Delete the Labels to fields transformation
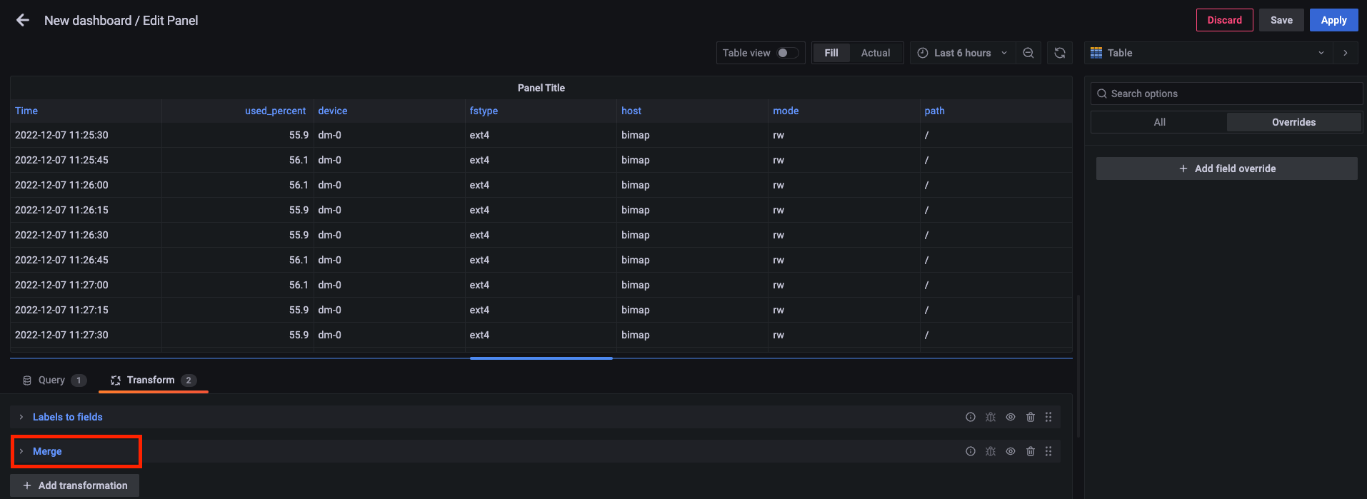This screenshot has width=1367, height=499. point(1031,417)
